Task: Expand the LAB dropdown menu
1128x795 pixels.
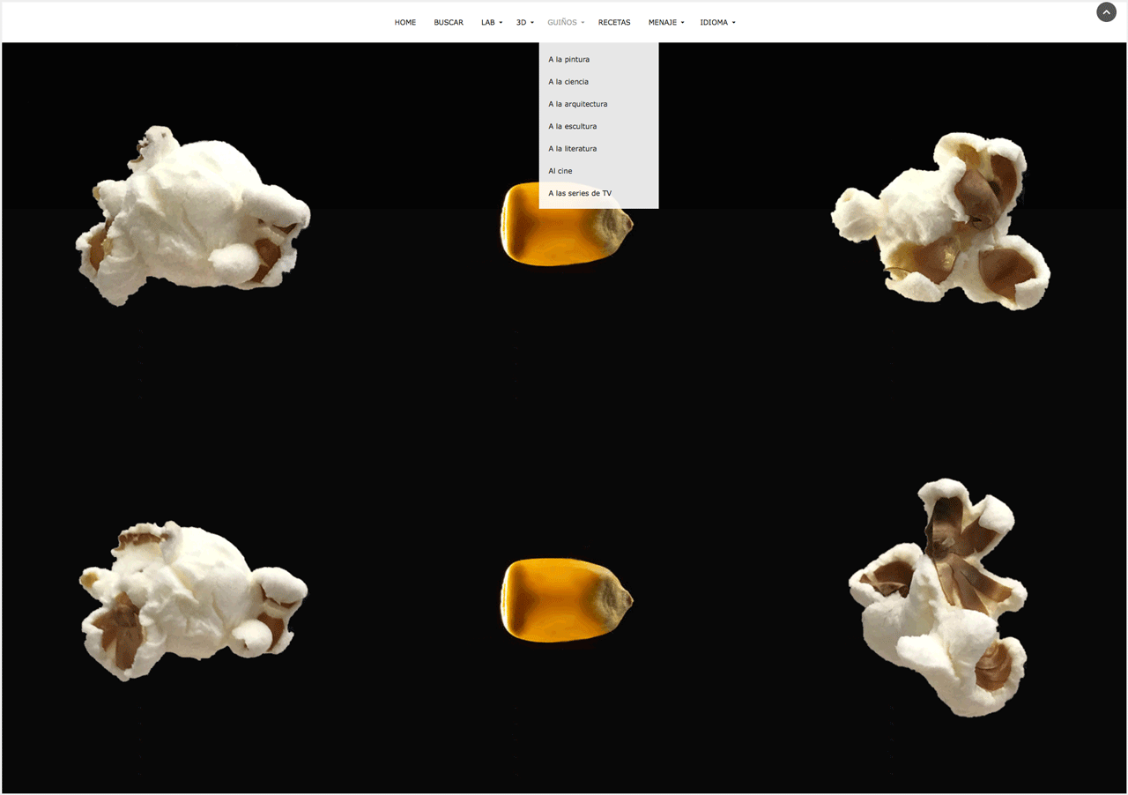Action: (x=492, y=23)
